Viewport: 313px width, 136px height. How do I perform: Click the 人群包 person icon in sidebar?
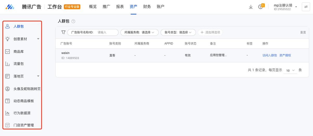coord(8,26)
